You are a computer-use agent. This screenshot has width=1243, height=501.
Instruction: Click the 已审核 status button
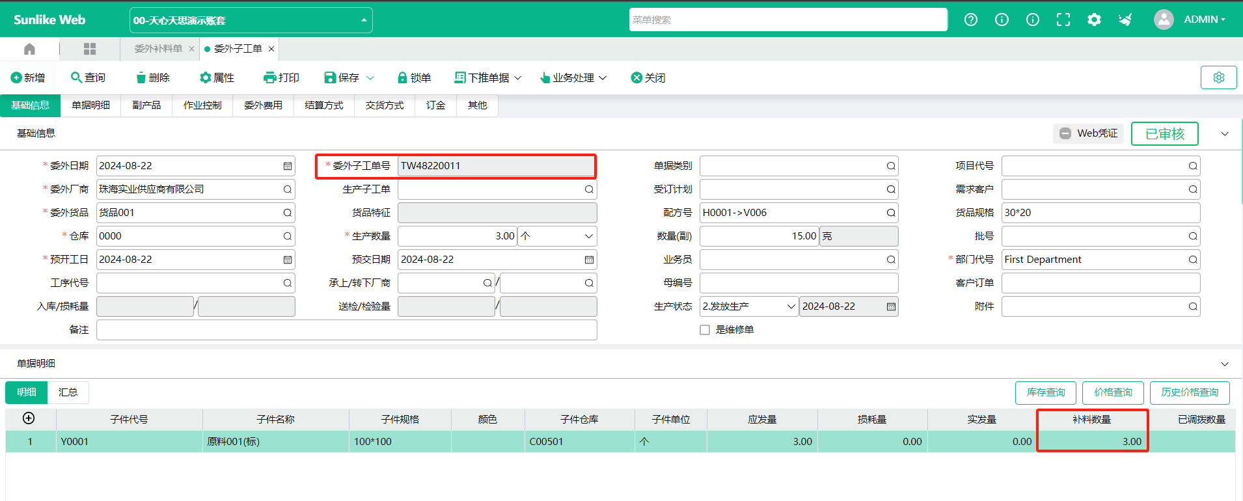tap(1164, 133)
